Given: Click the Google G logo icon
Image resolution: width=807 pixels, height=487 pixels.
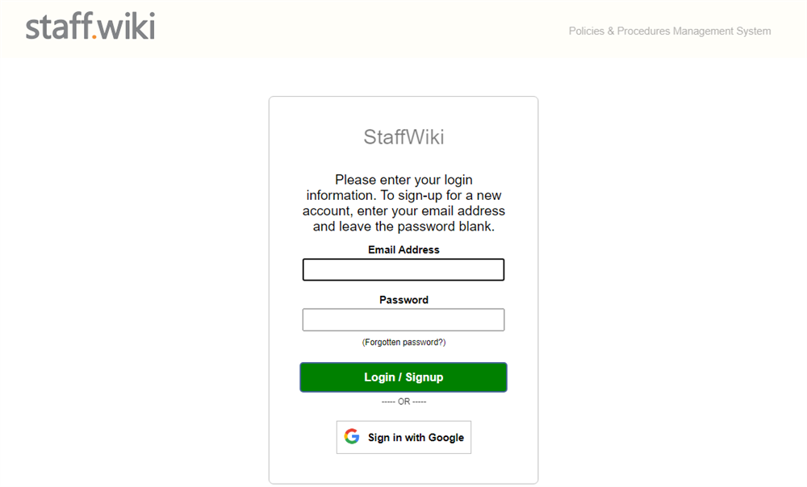Looking at the screenshot, I should pyautogui.click(x=352, y=436).
